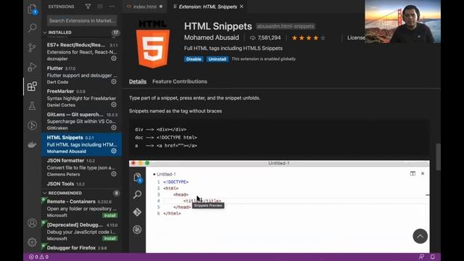464x261 pixels.
Task: Clear extensions search results icon
Action: click(100, 7)
